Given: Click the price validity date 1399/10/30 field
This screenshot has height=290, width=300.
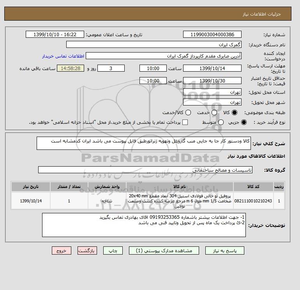Looking at the screenshot, I should (212, 81).
